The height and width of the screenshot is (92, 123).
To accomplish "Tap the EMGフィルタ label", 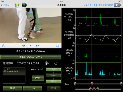I will click(37, 69).
